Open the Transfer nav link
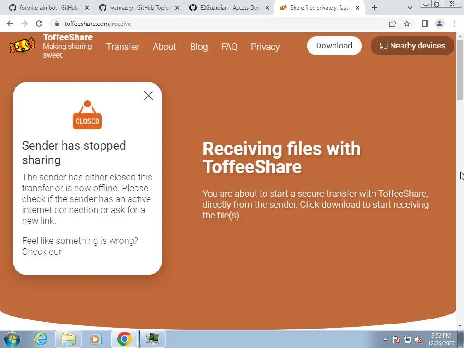This screenshot has height=348, width=464. [x=122, y=47]
